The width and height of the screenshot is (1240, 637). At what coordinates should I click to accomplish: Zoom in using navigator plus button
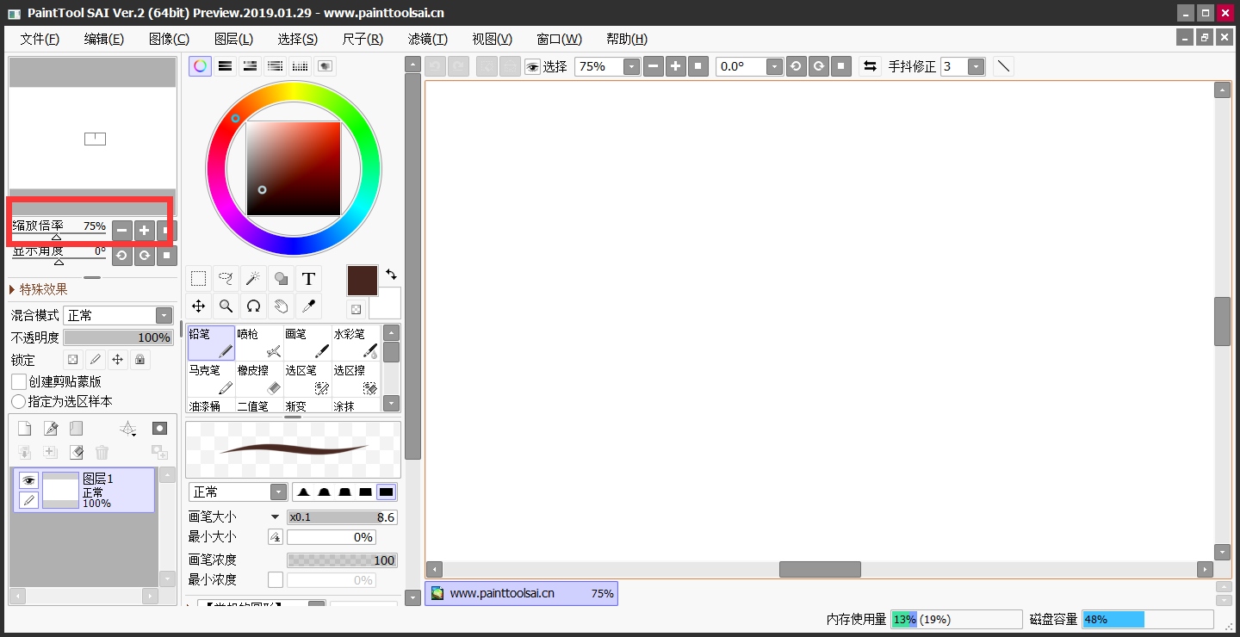pyautogui.click(x=145, y=230)
